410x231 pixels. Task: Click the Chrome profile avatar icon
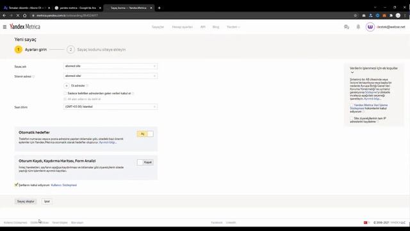tap(398, 15)
